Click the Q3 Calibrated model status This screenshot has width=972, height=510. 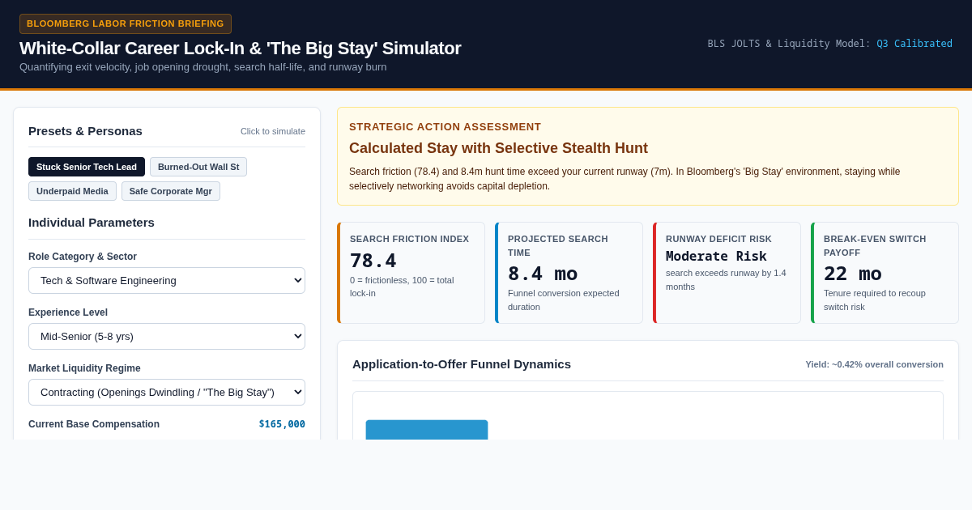tap(914, 44)
